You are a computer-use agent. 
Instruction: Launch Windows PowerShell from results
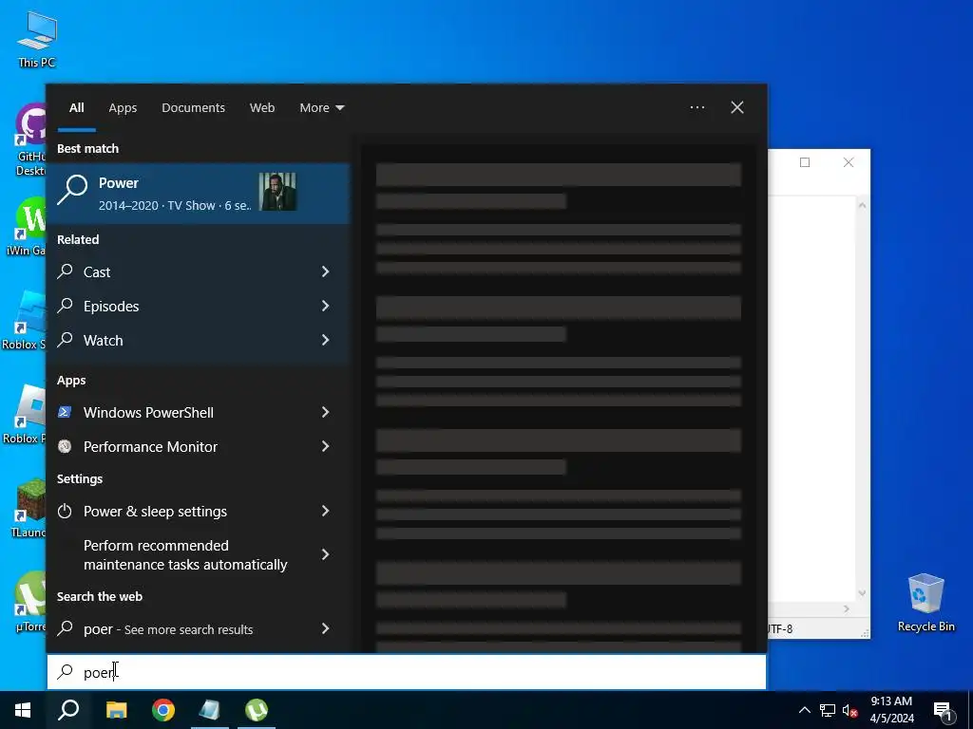coord(199,413)
